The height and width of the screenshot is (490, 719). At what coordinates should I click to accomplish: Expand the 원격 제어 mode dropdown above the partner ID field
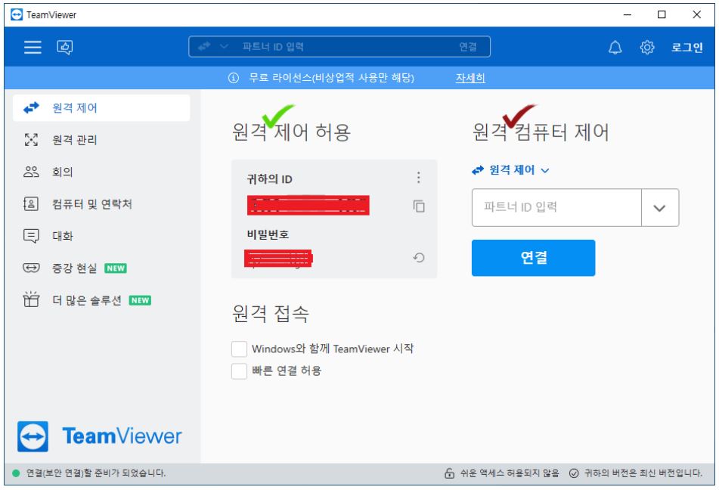tap(510, 170)
